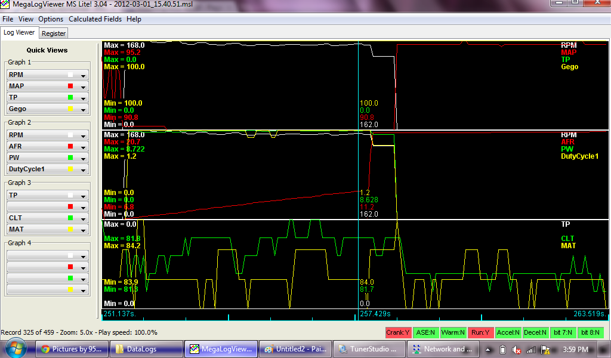This screenshot has width=611, height=358.
Task: Open the Windows Start menu
Action: click(15, 348)
